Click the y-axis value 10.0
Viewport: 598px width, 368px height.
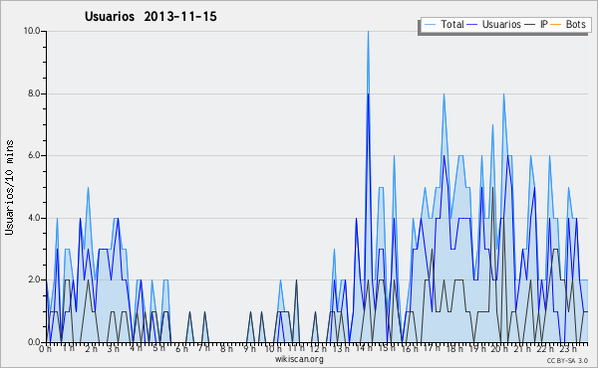pyautogui.click(x=32, y=31)
